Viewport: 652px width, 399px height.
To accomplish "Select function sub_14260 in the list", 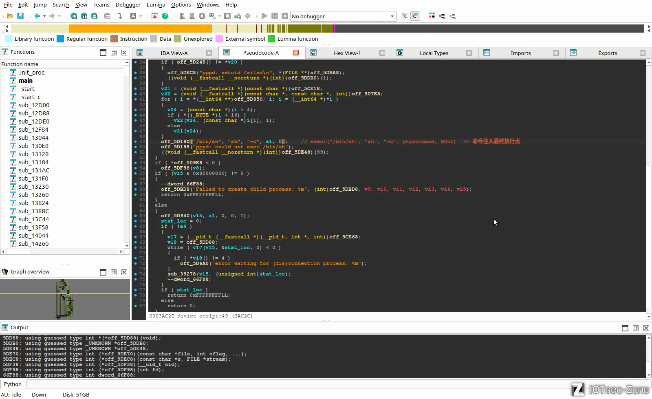I will click(x=33, y=244).
